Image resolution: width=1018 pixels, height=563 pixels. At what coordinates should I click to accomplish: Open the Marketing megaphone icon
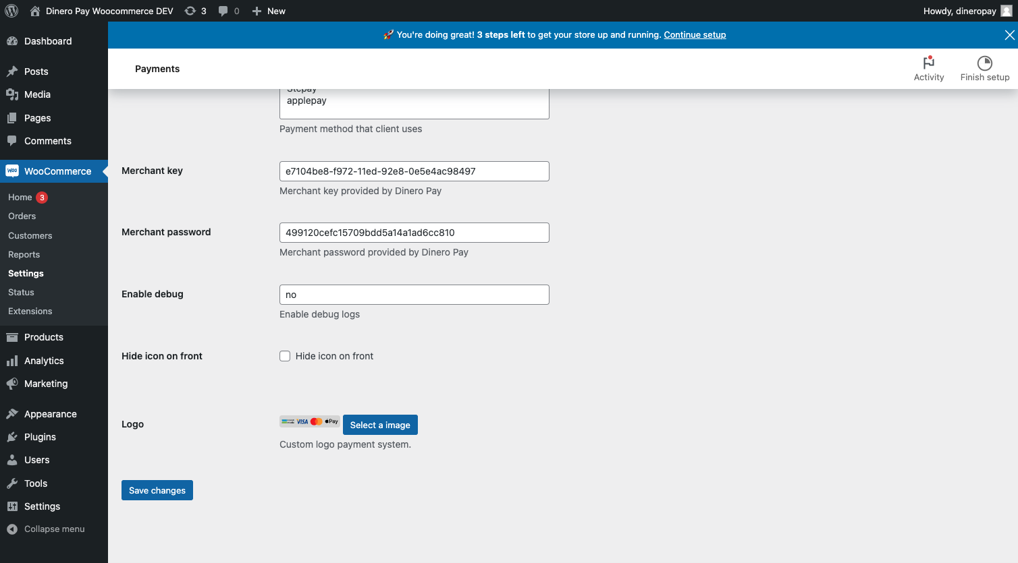click(12, 384)
